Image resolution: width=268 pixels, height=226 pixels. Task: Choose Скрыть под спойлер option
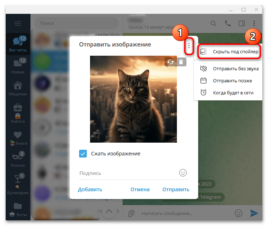point(229,52)
